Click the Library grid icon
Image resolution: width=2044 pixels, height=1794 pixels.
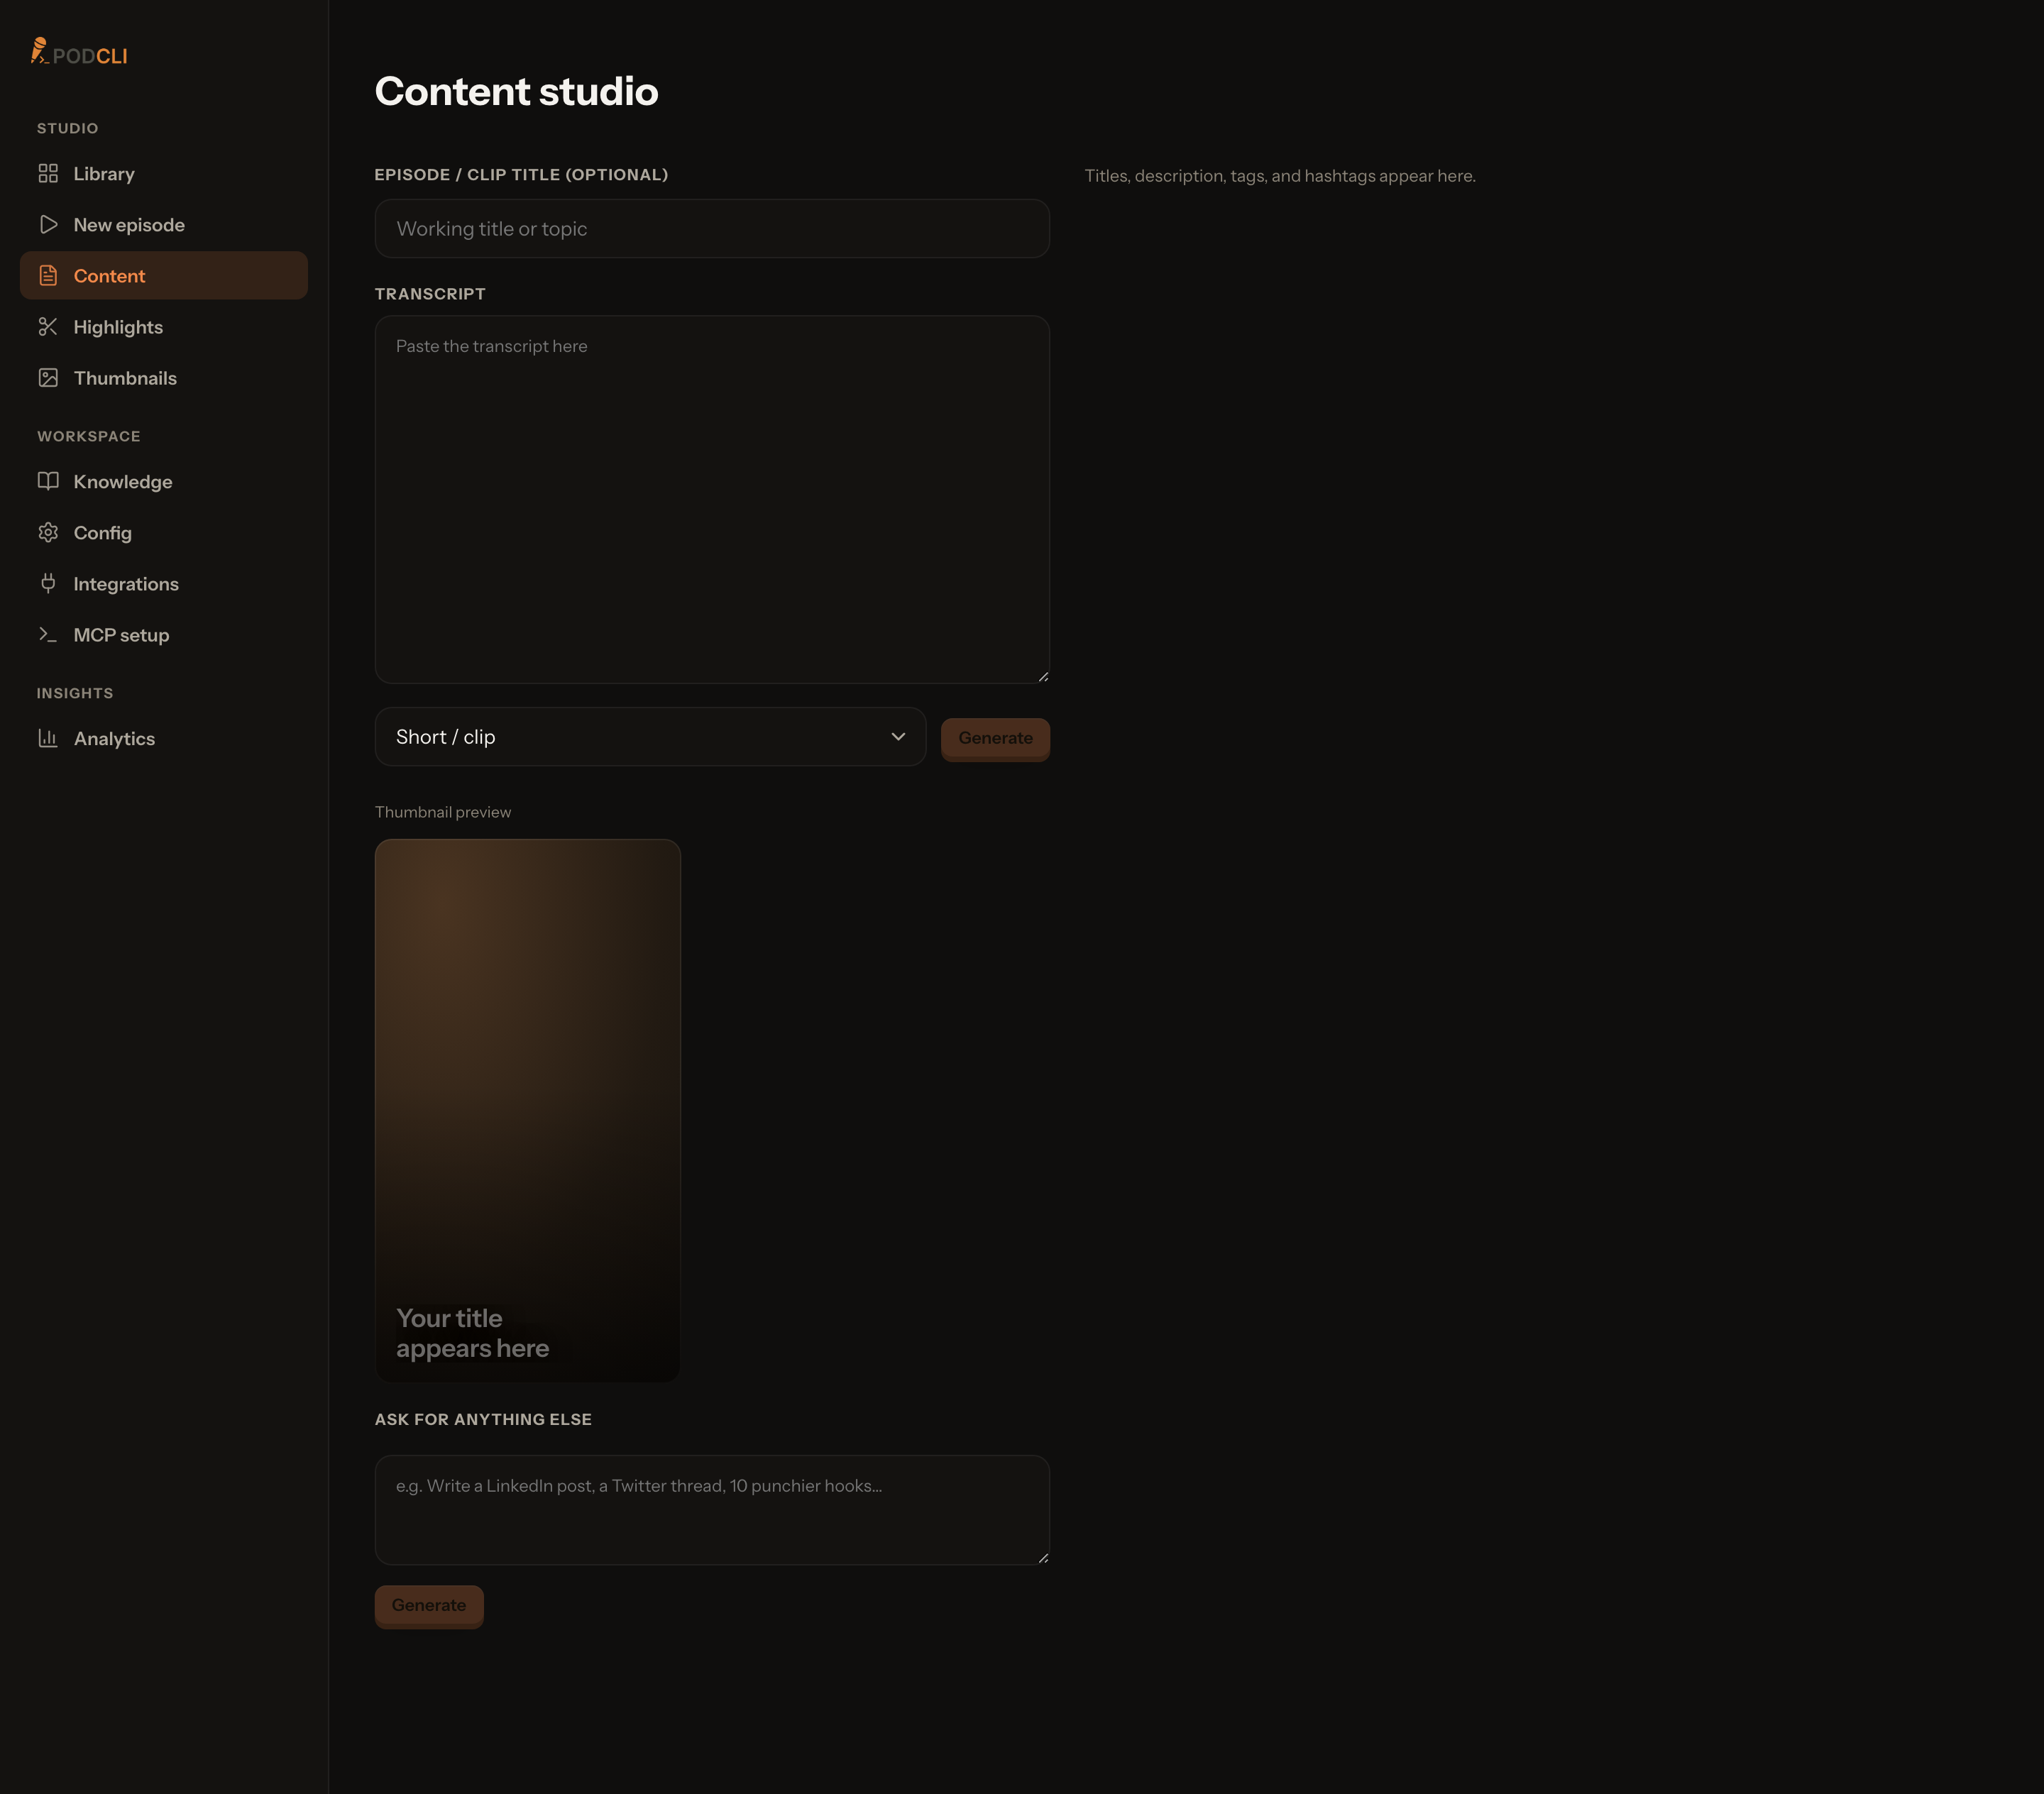point(48,174)
